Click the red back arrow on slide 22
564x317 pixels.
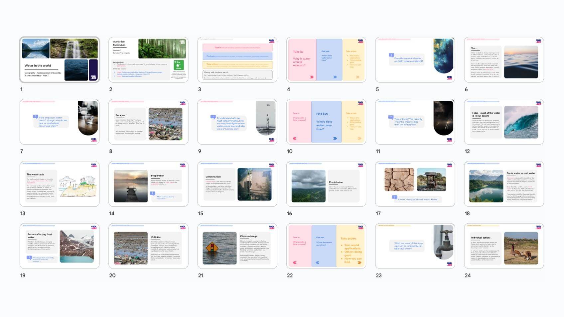[294, 263]
